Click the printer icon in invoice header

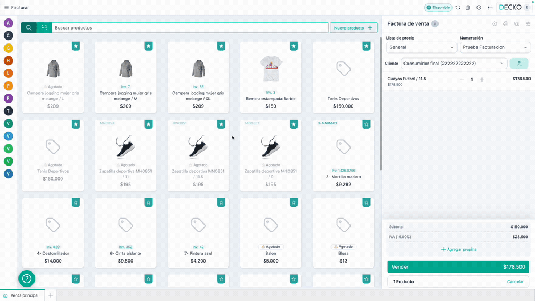(505, 24)
